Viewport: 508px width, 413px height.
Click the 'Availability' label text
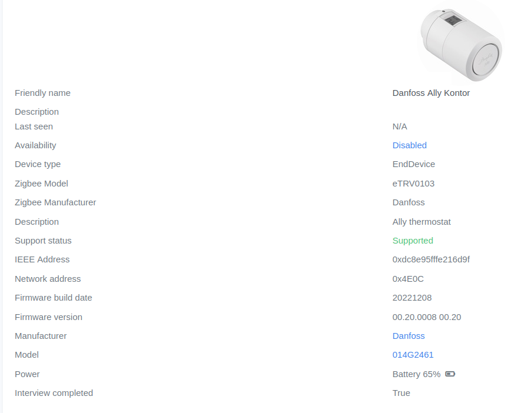click(35, 145)
